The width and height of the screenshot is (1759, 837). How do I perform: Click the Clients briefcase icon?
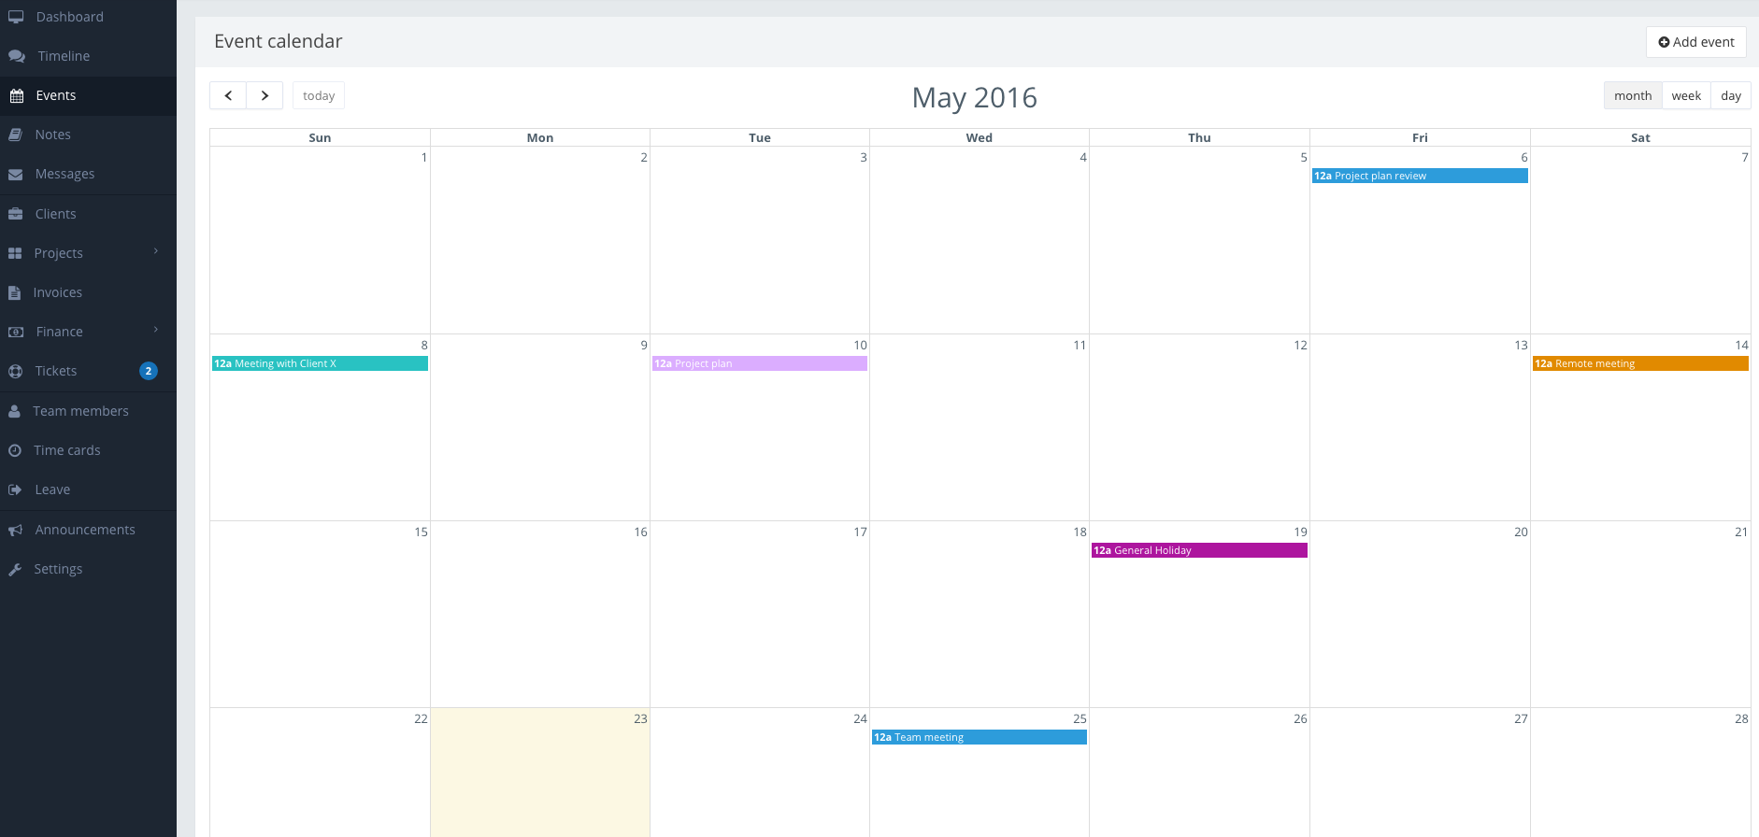(x=15, y=214)
